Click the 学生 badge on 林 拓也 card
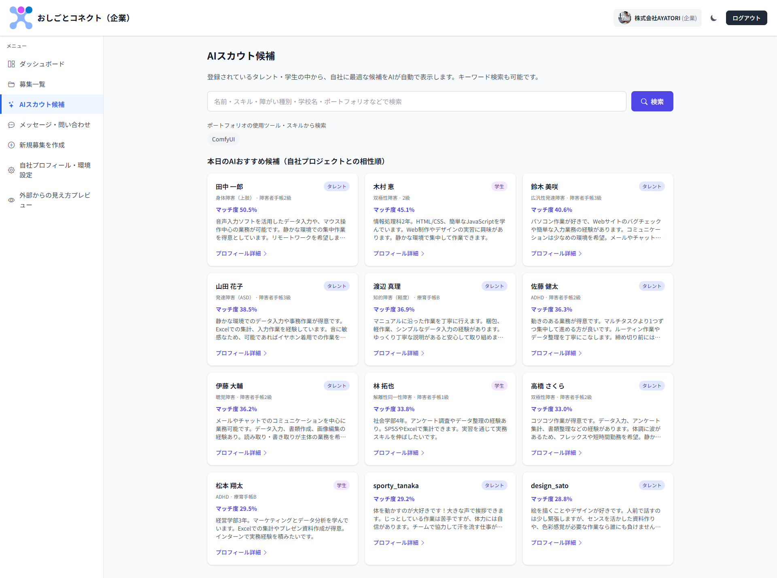 [499, 386]
